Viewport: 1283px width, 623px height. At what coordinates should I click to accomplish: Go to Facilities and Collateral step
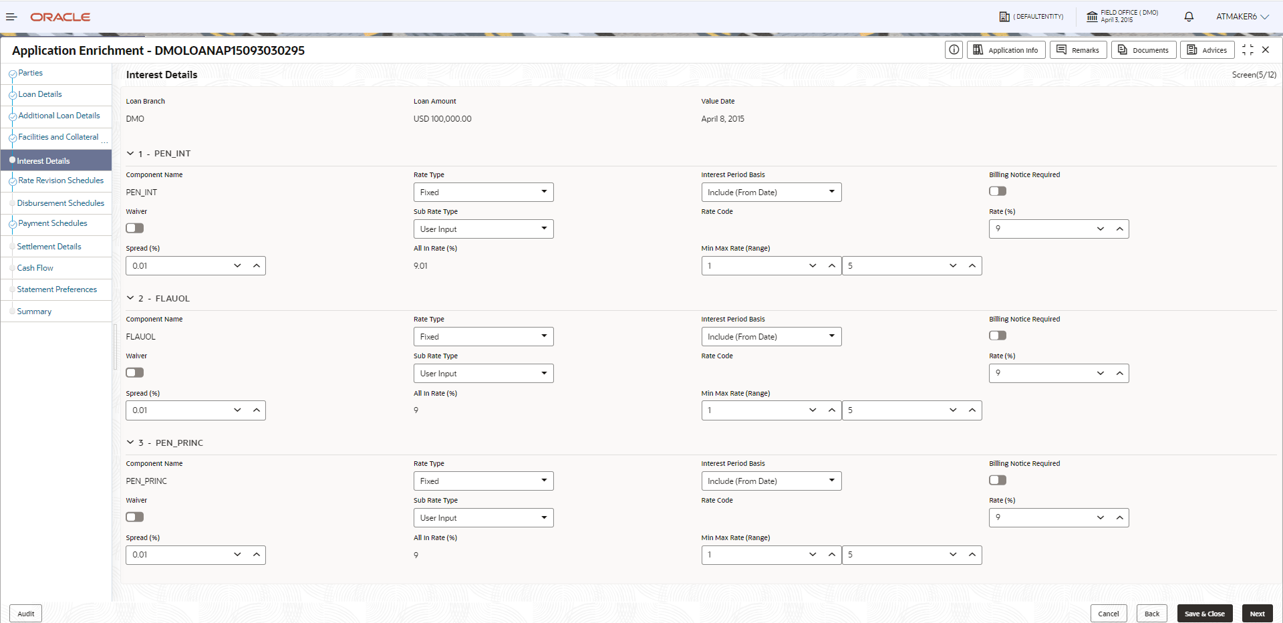tap(58, 137)
